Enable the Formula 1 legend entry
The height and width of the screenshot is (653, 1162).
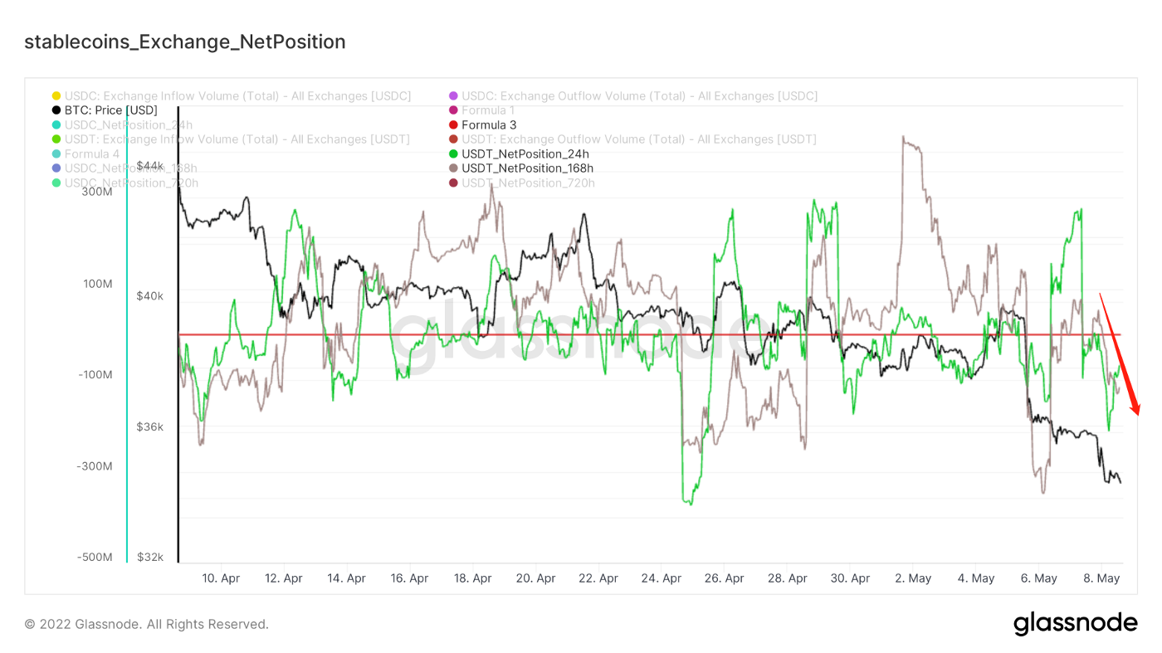(488, 110)
